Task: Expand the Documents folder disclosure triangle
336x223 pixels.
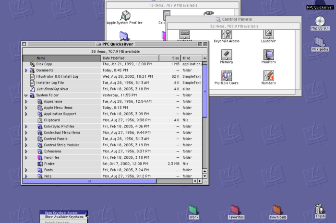Action: pos(26,70)
